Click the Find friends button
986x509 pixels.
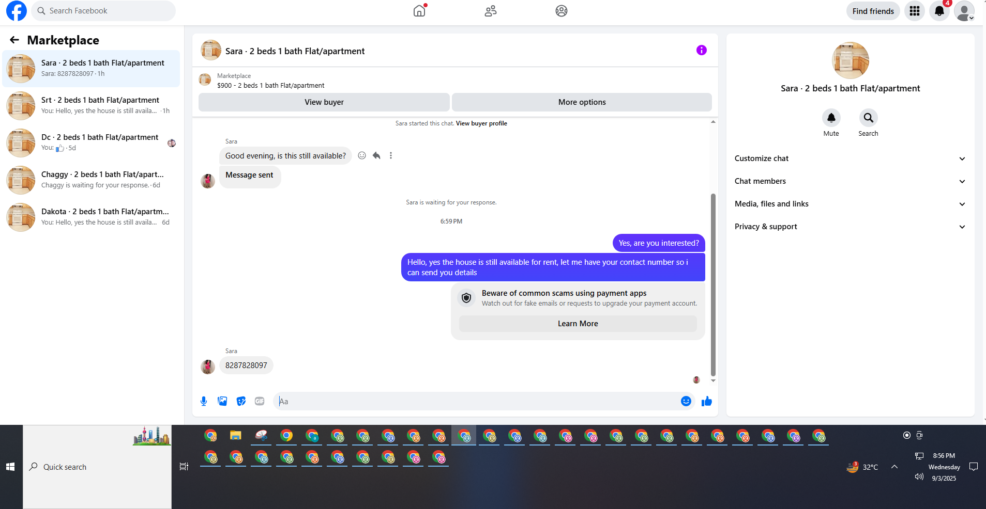873,11
